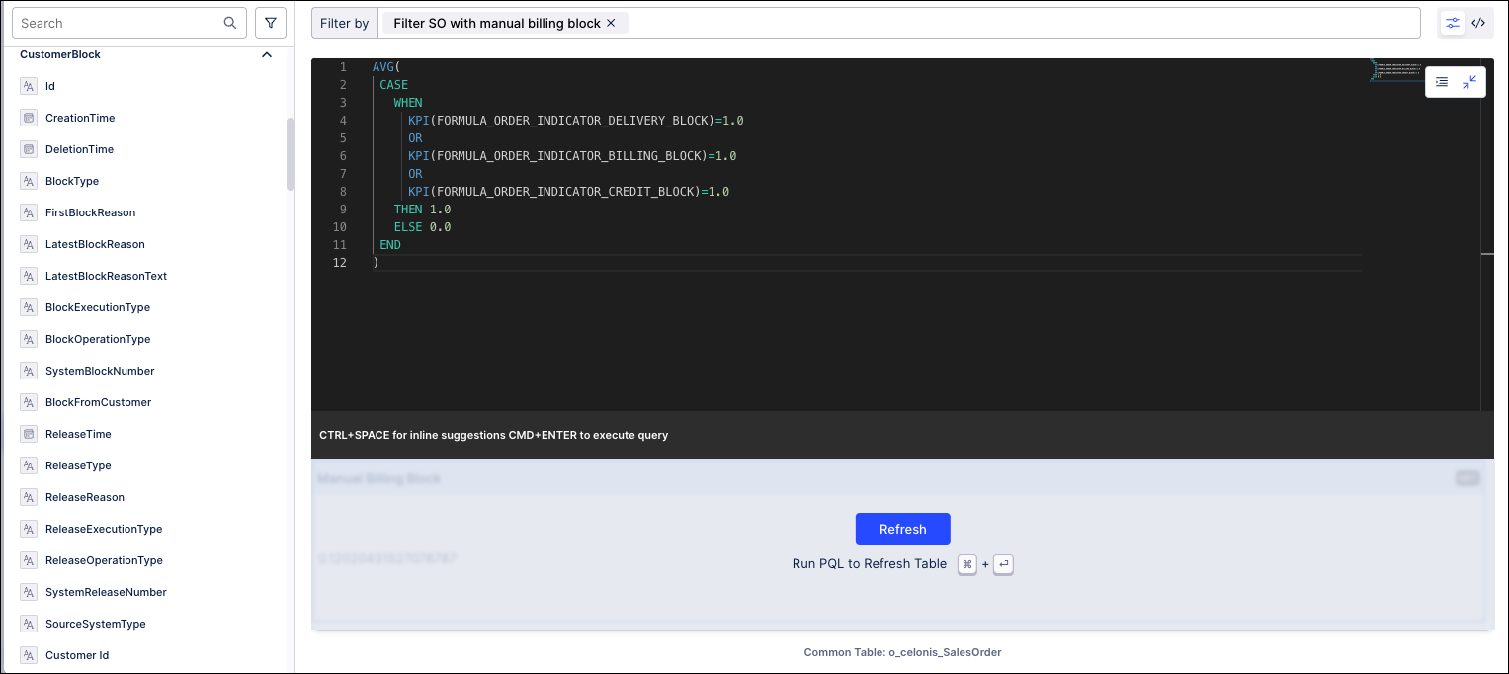The height and width of the screenshot is (674, 1509).
Task: Click the FirstBlockReason type icon
Action: (28, 212)
